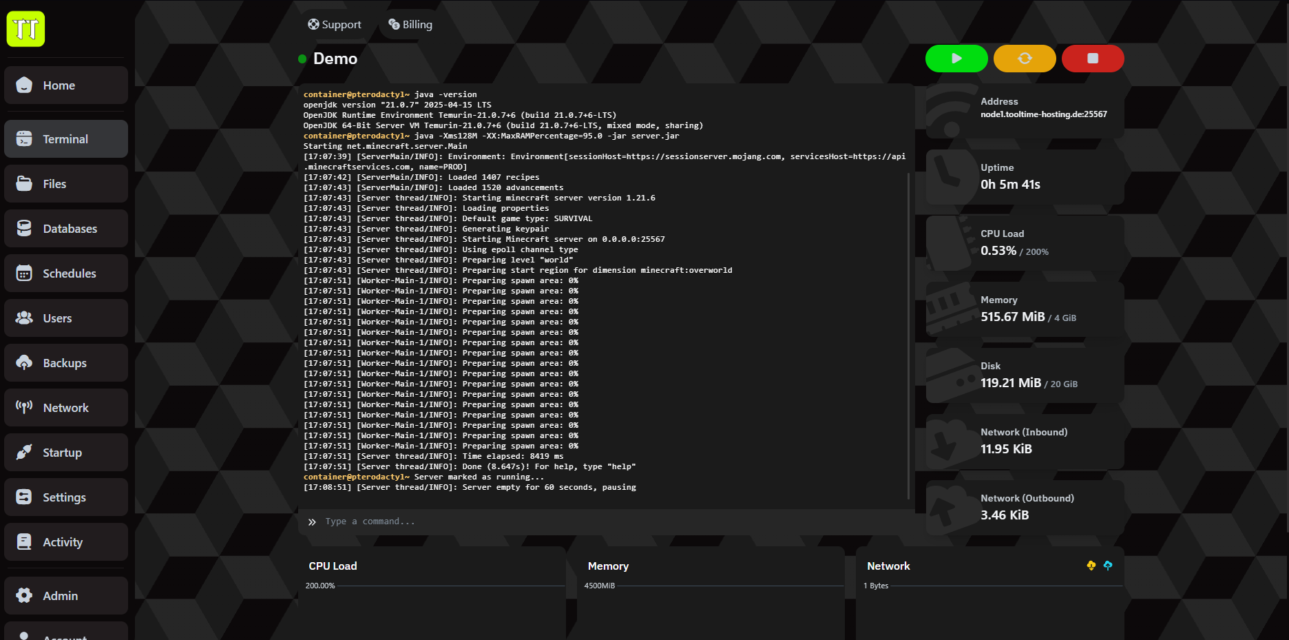1289x640 pixels.
Task: Click the Backups cloud icon
Action: tap(24, 362)
